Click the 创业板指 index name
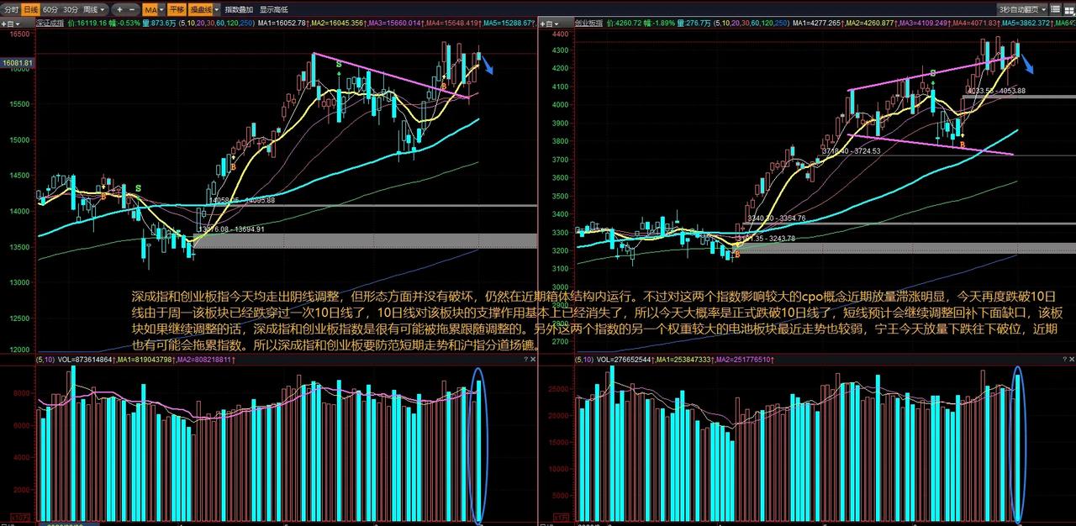1076x526 pixels. pyautogui.click(x=589, y=23)
